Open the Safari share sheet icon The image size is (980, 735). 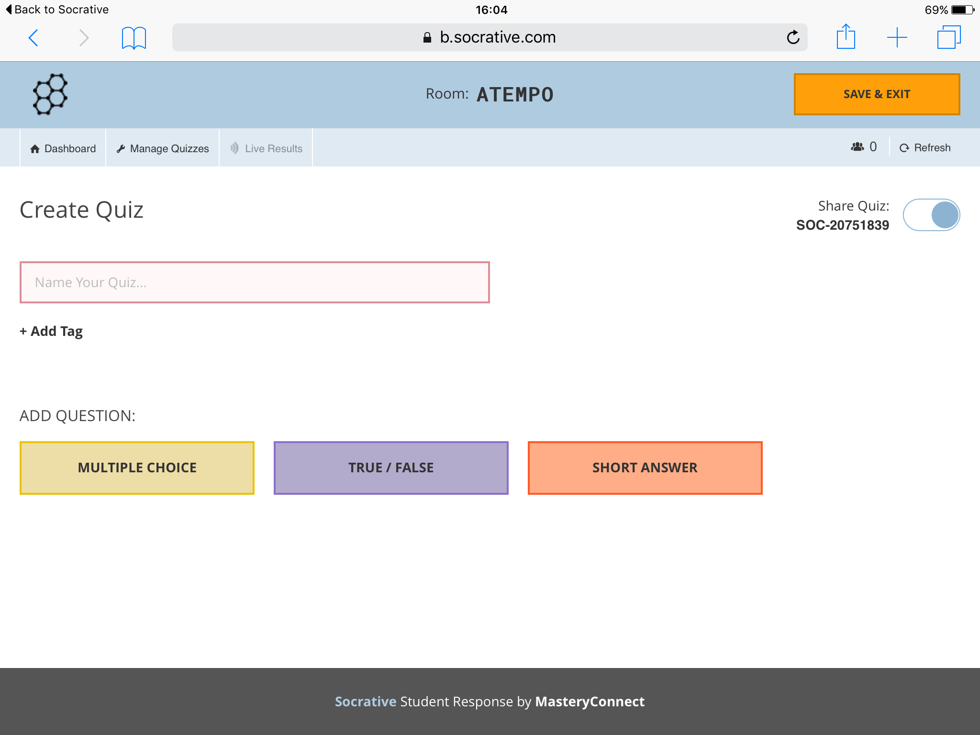[x=846, y=36]
